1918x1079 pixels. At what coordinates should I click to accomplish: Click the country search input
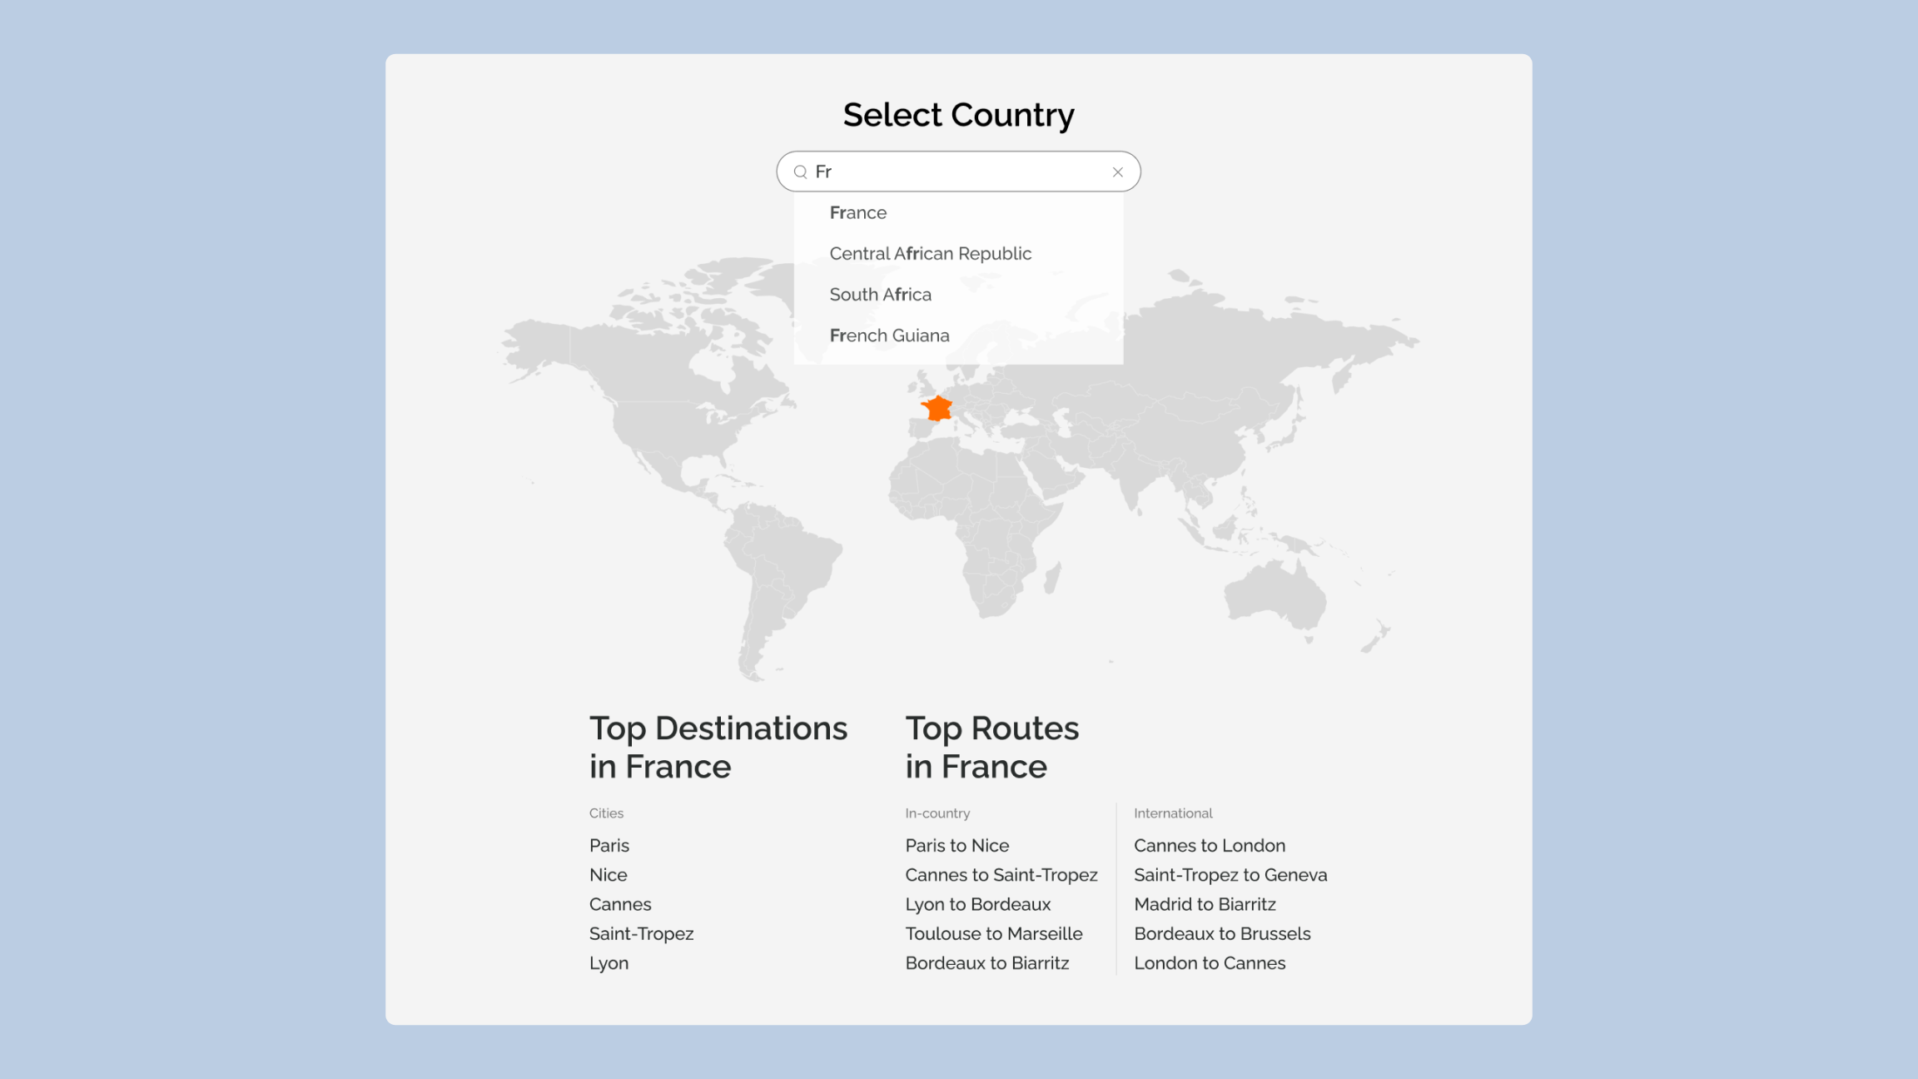coord(957,172)
